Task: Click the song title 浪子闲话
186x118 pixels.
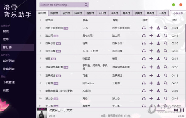Action: (50, 75)
